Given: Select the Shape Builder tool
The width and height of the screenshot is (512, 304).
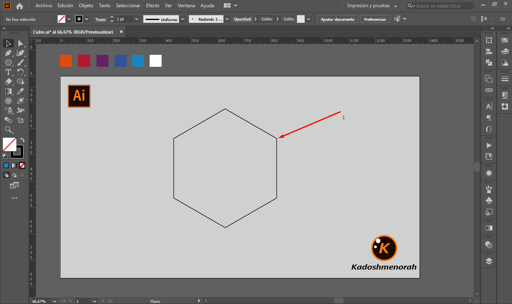Looking at the screenshot, I should click(x=20, y=82).
